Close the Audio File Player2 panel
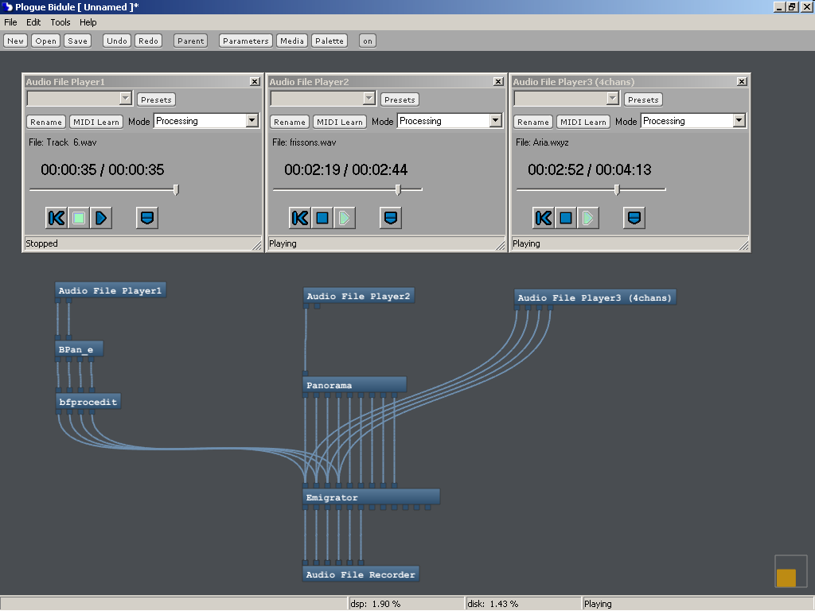 [498, 82]
